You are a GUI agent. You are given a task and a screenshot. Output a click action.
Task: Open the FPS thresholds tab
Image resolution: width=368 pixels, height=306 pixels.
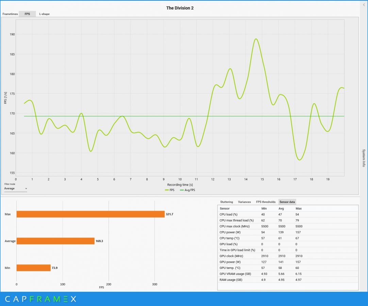tap(266, 202)
